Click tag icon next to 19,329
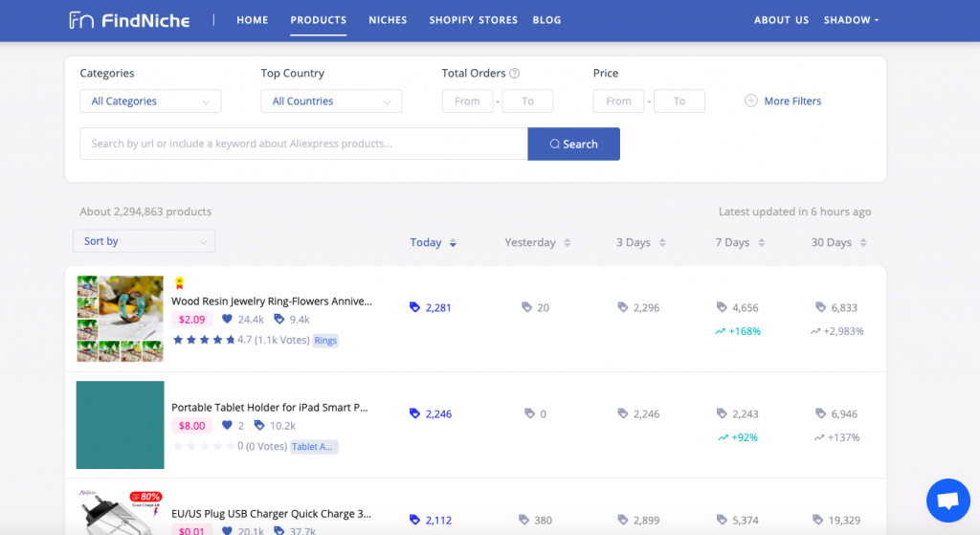Screen dimensions: 980x535 [817, 520]
